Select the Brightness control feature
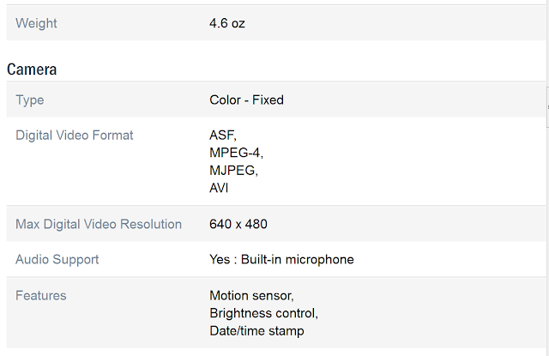The width and height of the screenshot is (549, 356). coord(263,313)
